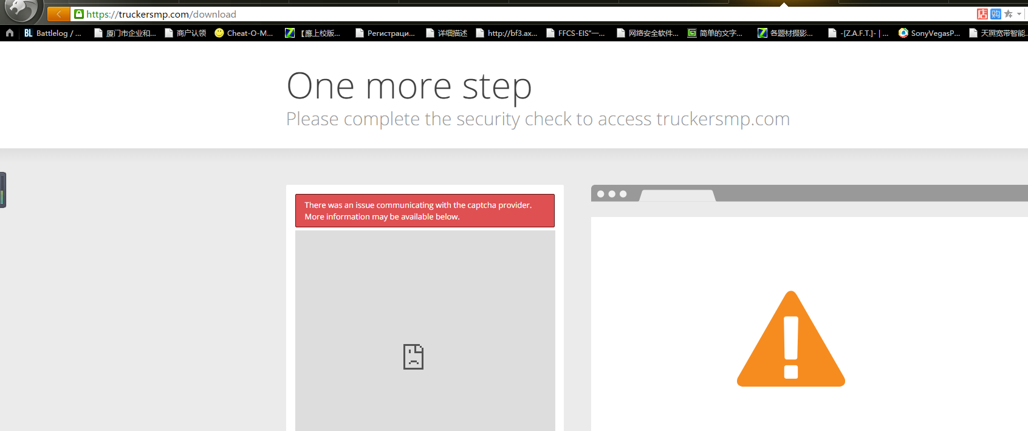Screen dimensions: 1028x431
Task: Open the http://bf3.ax... bookmark
Action: [507, 33]
